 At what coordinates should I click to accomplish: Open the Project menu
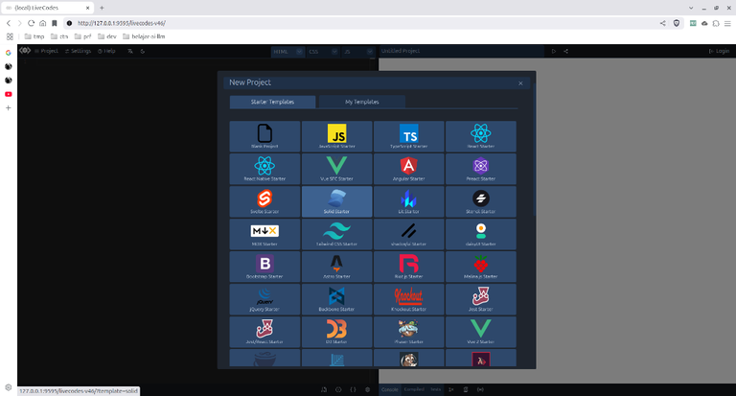click(x=46, y=51)
